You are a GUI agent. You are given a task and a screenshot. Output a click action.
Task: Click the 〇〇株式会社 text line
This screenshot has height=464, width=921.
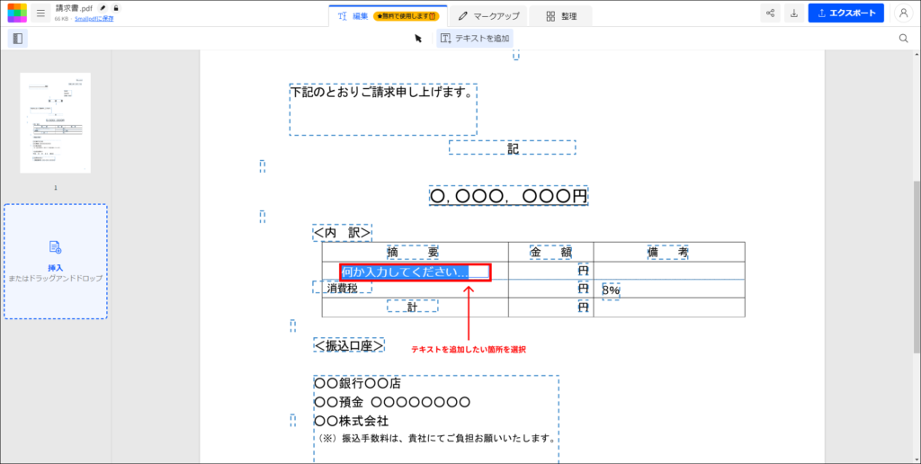[352, 421]
